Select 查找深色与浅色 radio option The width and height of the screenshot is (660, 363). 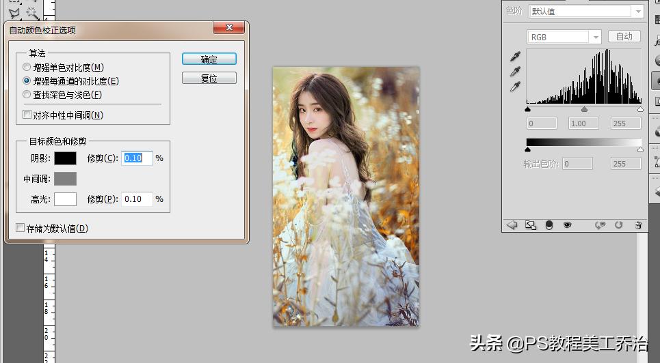27,95
